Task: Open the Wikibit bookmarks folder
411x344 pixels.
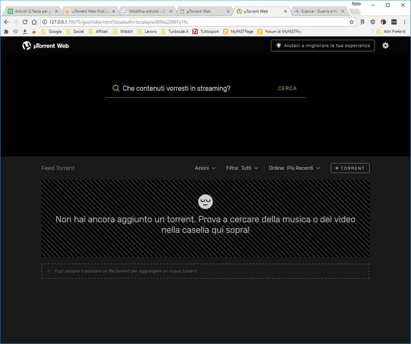Action: click(x=123, y=32)
